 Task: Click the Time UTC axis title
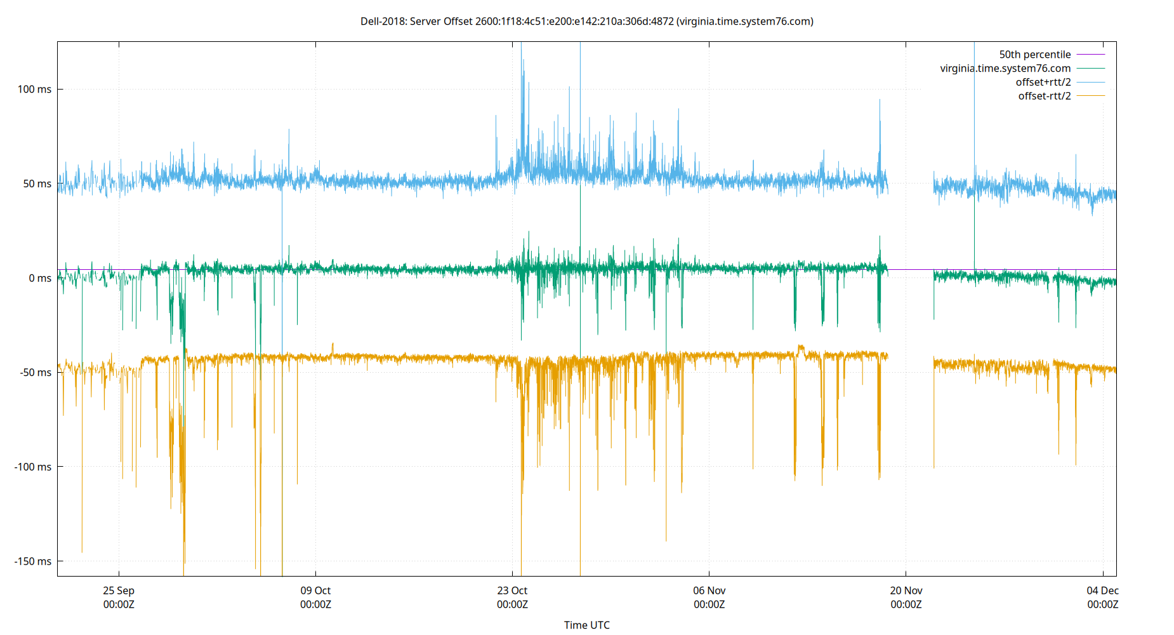[x=587, y=625]
